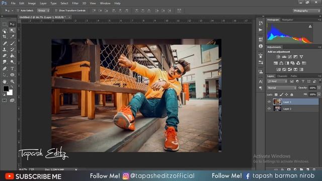The height and width of the screenshot is (181, 322).
Task: Select the Rectangular Marquee tool
Action: point(5,24)
